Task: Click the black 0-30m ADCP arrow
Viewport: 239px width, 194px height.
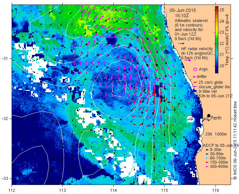Action: pyautogui.click(x=207, y=150)
